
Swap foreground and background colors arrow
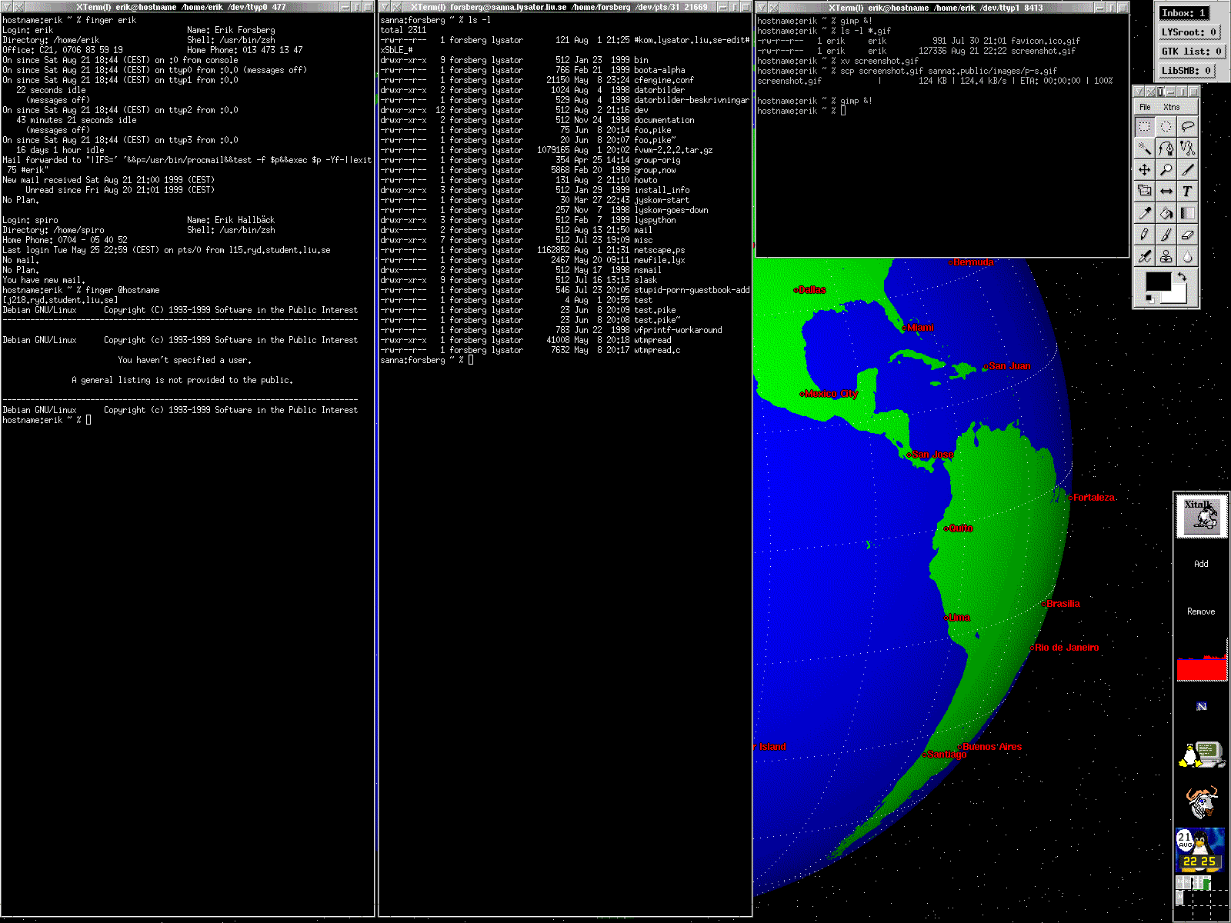pyautogui.click(x=1182, y=276)
